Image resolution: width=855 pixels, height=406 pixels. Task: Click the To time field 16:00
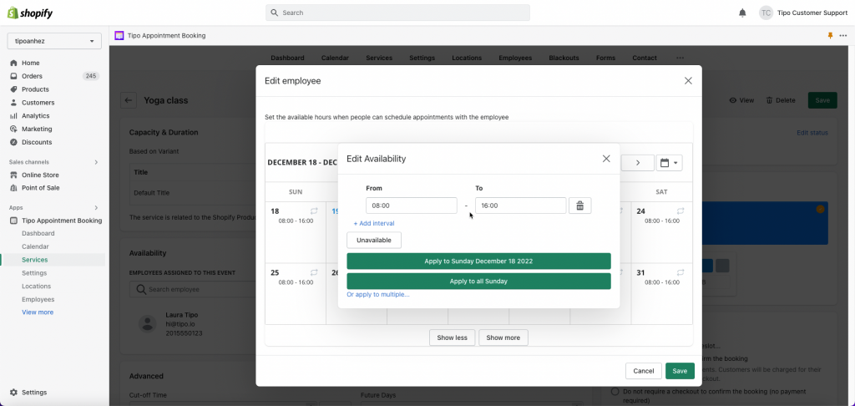(521, 206)
